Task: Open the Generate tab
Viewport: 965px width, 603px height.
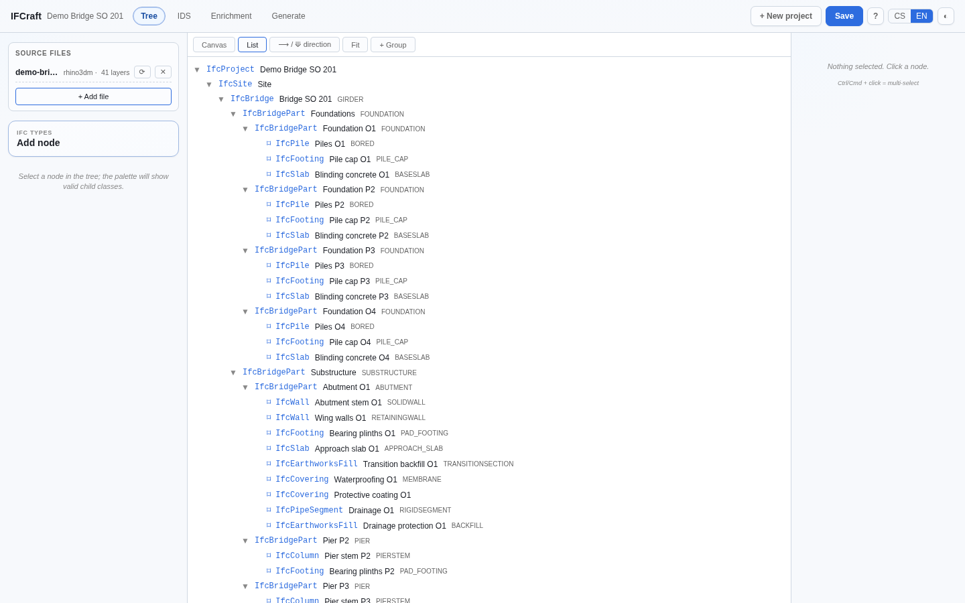Action: click(x=288, y=16)
